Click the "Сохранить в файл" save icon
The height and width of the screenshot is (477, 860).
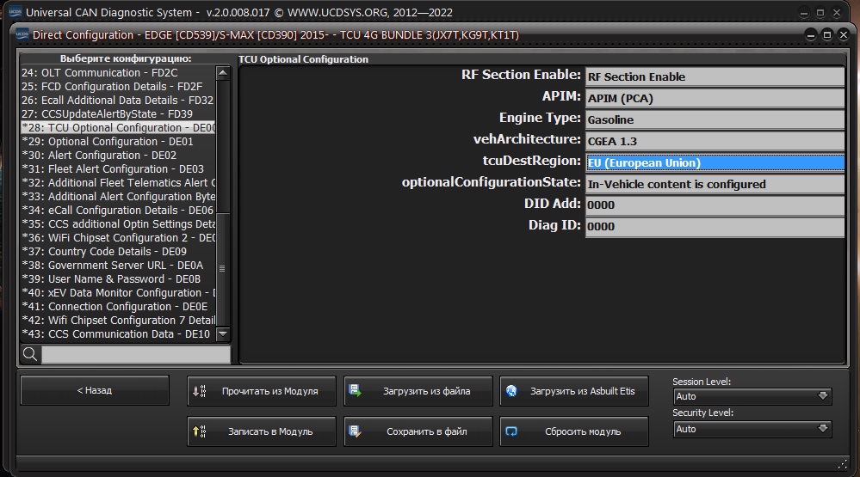(356, 431)
